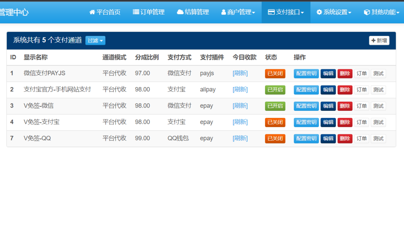Image resolution: width=404 pixels, height=227 pixels.
Task: Refresh today's income for V免签-微信
Action: point(240,106)
